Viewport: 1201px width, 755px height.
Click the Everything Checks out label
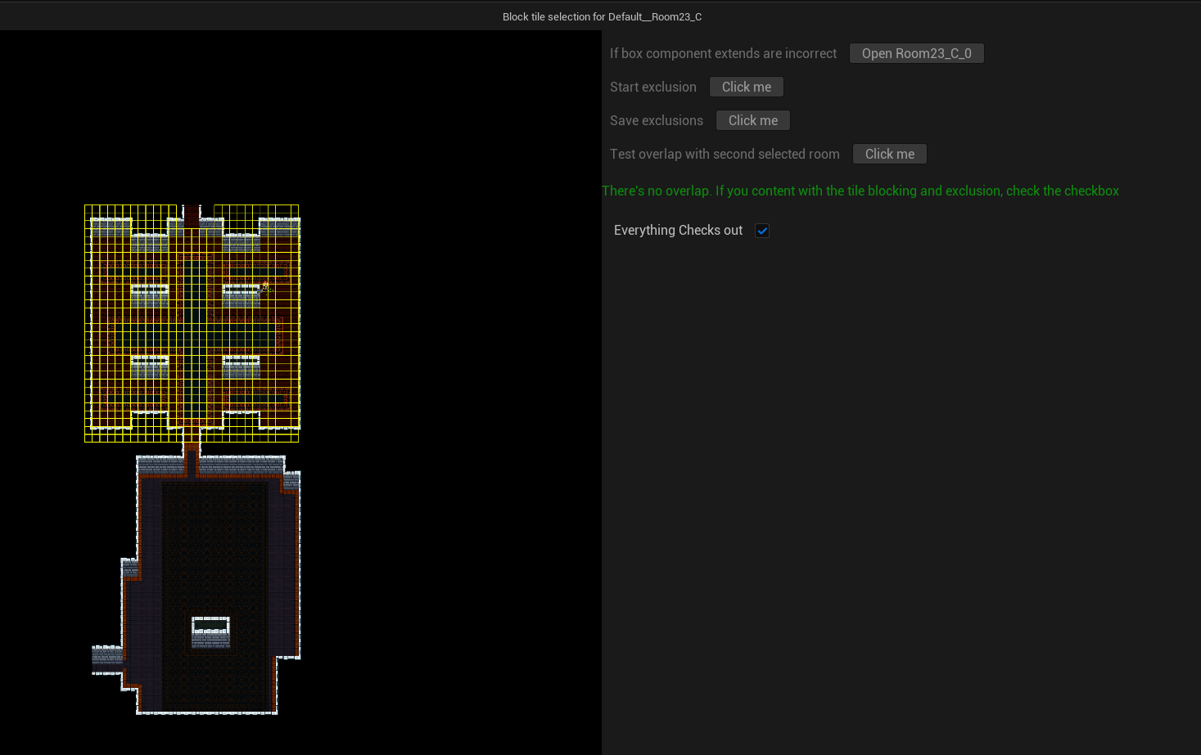(x=678, y=231)
